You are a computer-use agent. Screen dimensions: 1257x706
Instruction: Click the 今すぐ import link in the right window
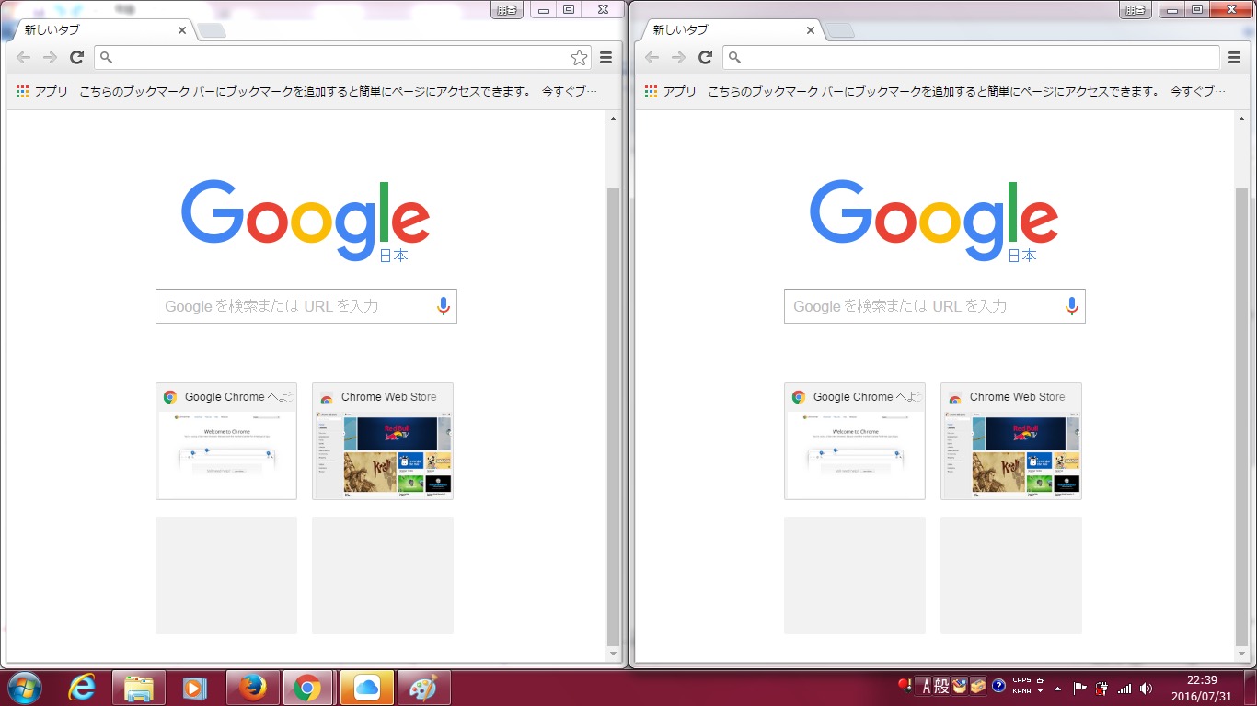click(x=1197, y=92)
